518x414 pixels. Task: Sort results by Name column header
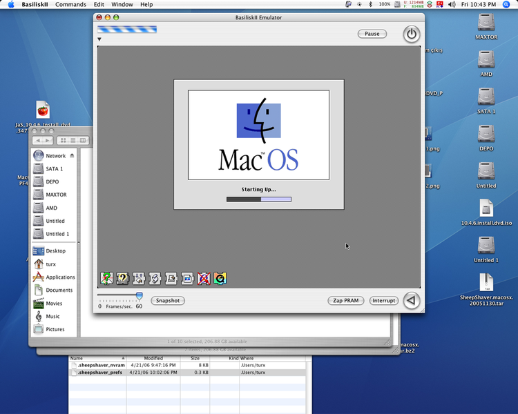[97, 358]
